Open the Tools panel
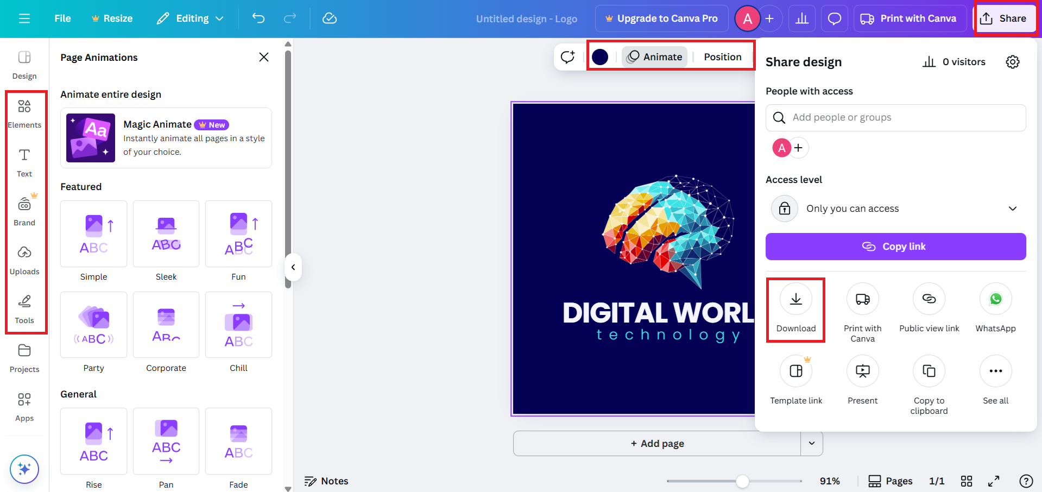The height and width of the screenshot is (492, 1042). [24, 308]
